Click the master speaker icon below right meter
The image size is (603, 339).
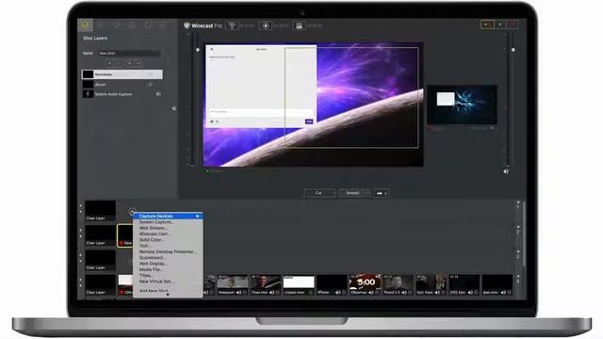tap(506, 171)
